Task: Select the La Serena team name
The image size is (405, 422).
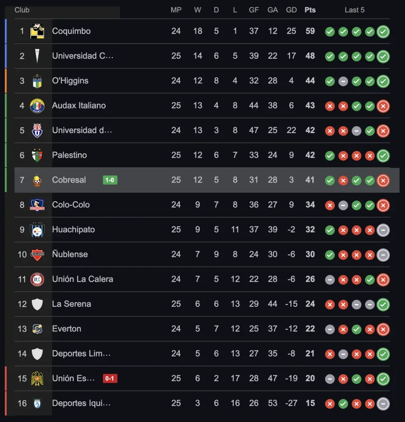Action: [71, 304]
